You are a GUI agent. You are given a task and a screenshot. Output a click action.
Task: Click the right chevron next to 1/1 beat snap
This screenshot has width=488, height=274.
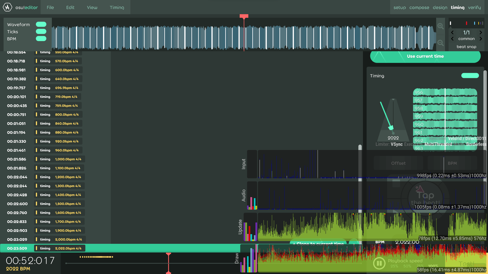click(x=481, y=32)
